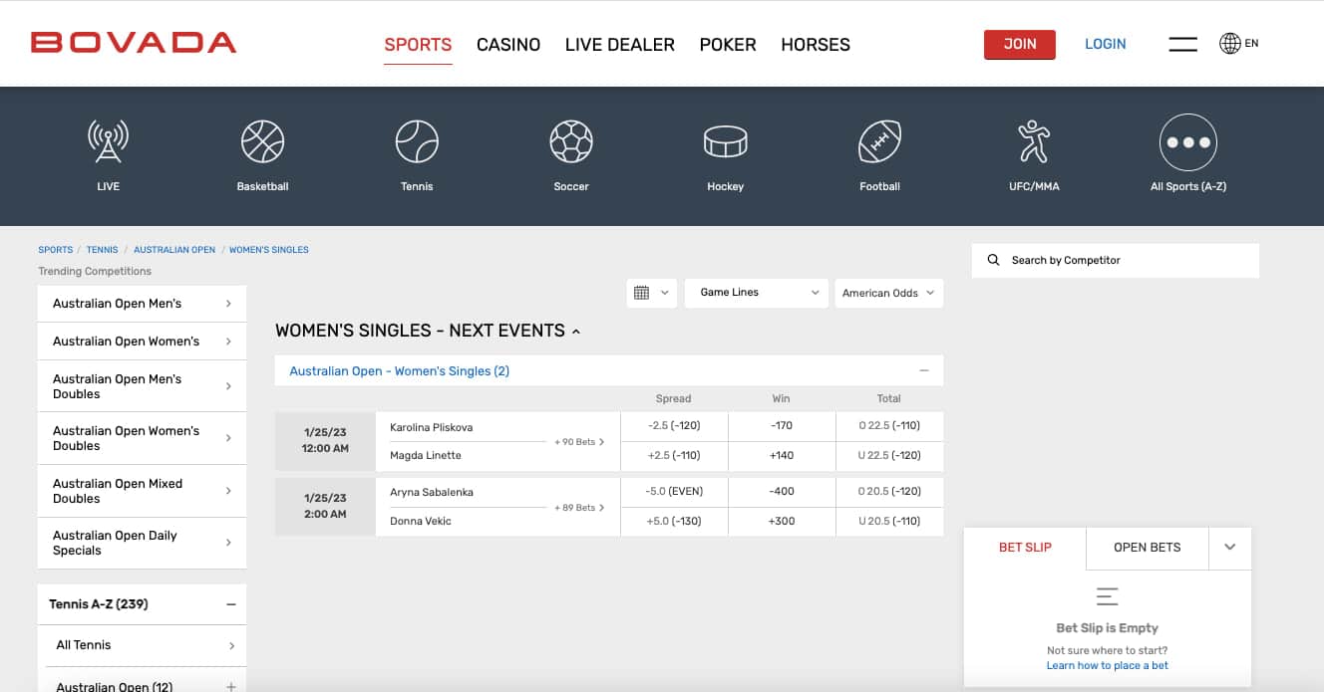Open Learn how to place a bet

pyautogui.click(x=1108, y=665)
